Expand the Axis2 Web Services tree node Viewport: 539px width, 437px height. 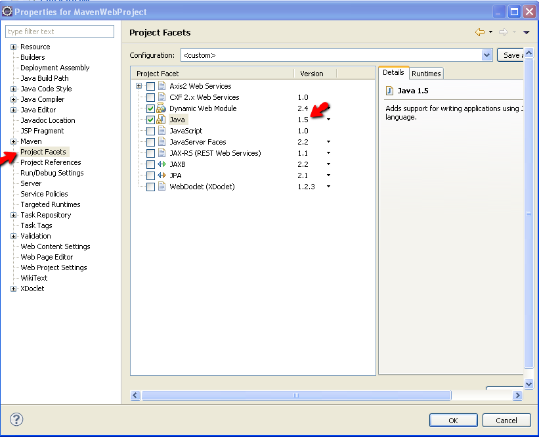point(139,86)
